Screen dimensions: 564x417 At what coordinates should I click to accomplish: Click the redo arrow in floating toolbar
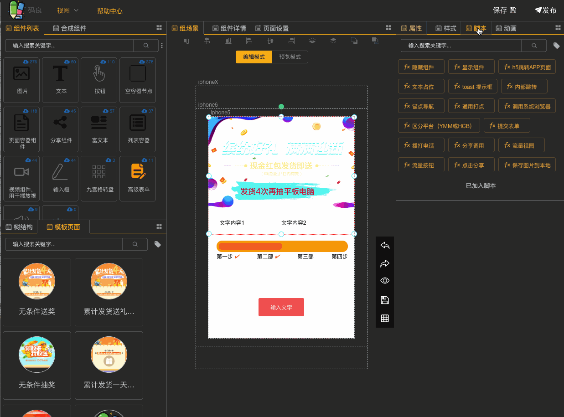tap(385, 263)
